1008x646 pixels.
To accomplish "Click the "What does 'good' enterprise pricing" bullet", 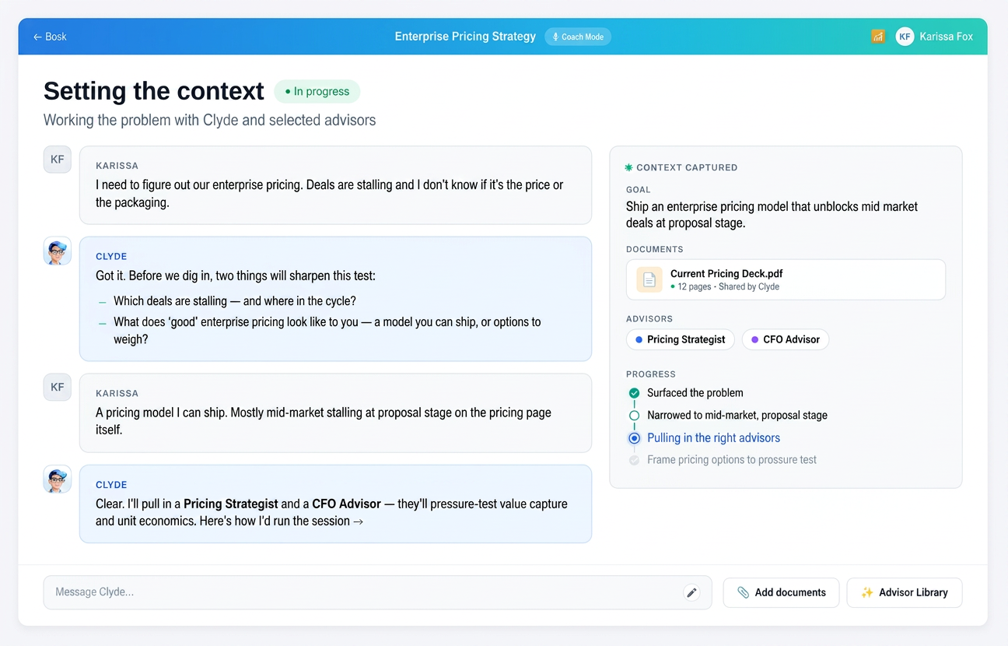I will [x=327, y=330].
